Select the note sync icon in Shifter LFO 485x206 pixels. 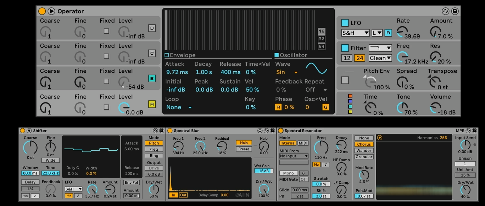[78, 196]
